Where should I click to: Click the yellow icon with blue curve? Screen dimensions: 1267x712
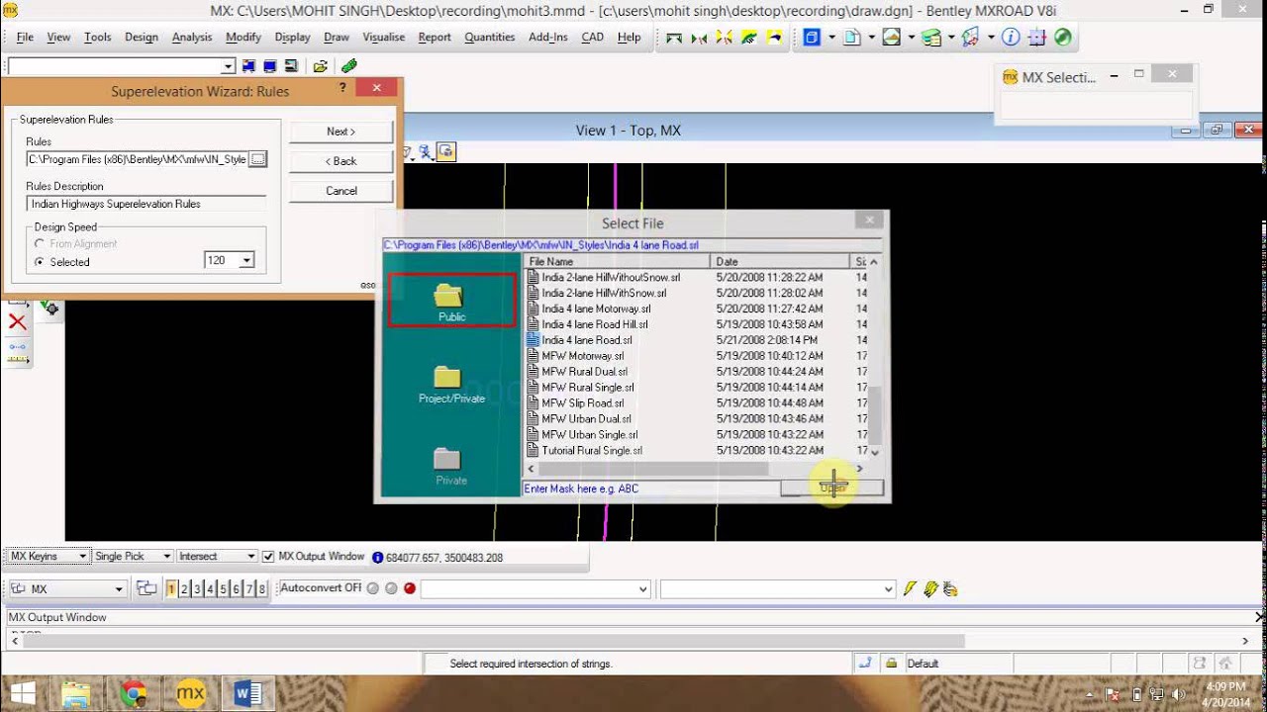click(774, 38)
